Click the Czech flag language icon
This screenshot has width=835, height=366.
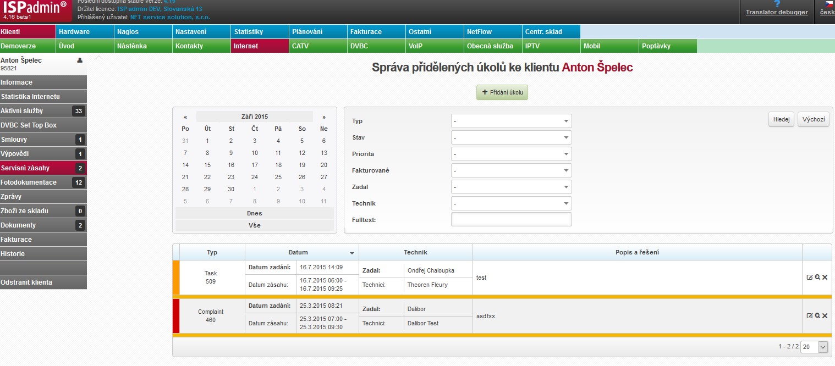(829, 4)
